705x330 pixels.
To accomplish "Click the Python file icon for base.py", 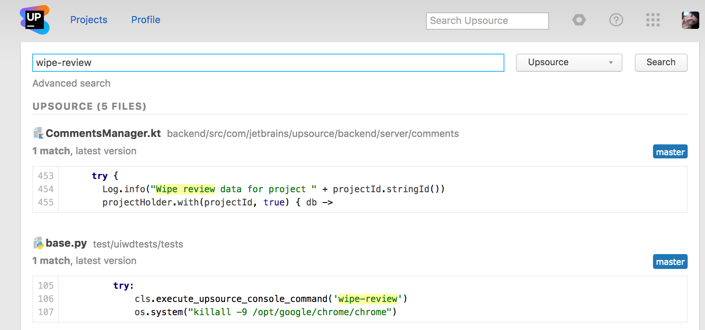I will (38, 243).
